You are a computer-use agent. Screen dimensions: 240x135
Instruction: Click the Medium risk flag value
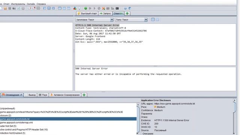160,107
